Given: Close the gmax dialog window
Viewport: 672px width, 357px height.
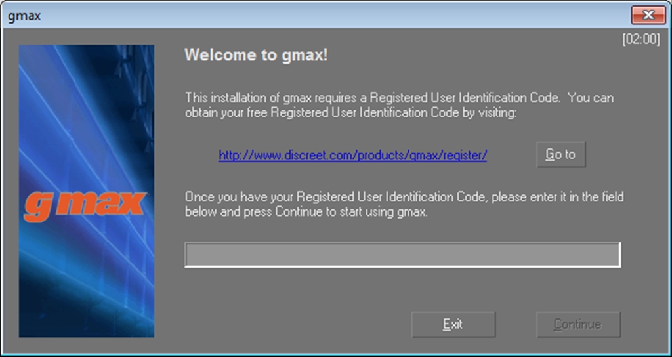Looking at the screenshot, I should tap(648, 16).
